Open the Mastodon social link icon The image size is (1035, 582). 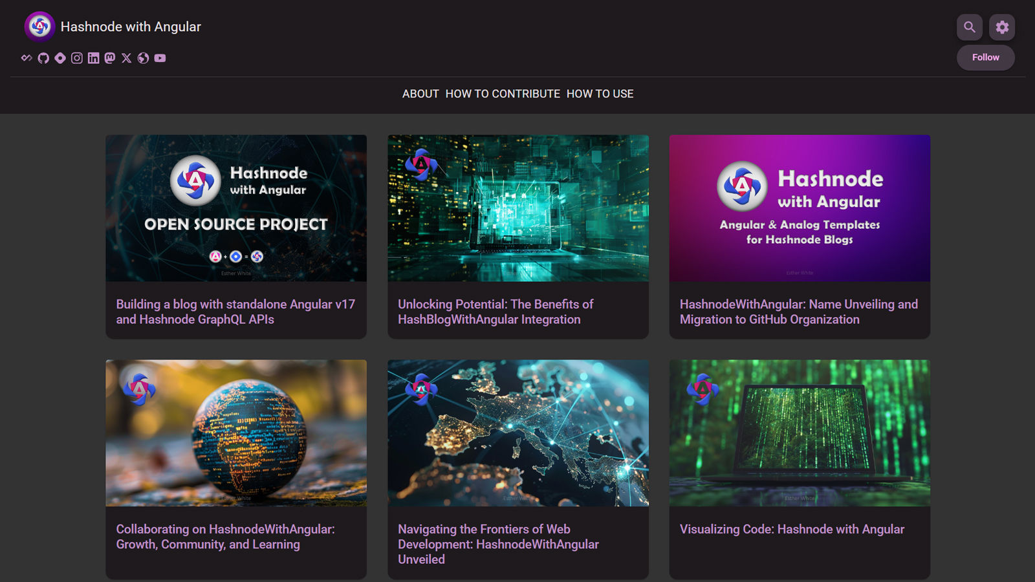click(x=110, y=58)
